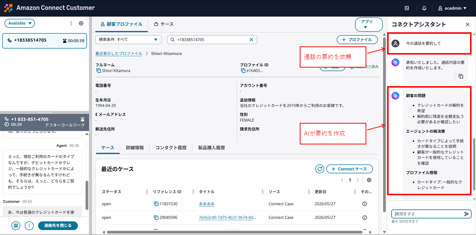Image resolution: width=476 pixels, height=235 pixels.
Task: Click the リファレンス ID column header
Action: click(167, 192)
